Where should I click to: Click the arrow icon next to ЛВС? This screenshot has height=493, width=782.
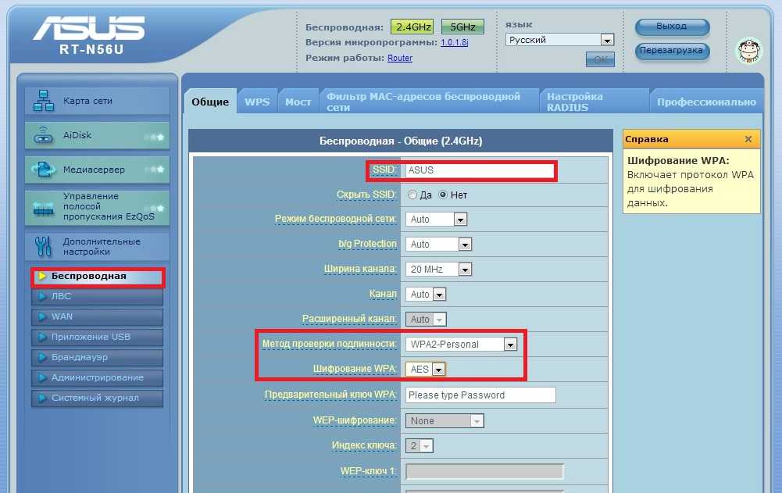(42, 296)
